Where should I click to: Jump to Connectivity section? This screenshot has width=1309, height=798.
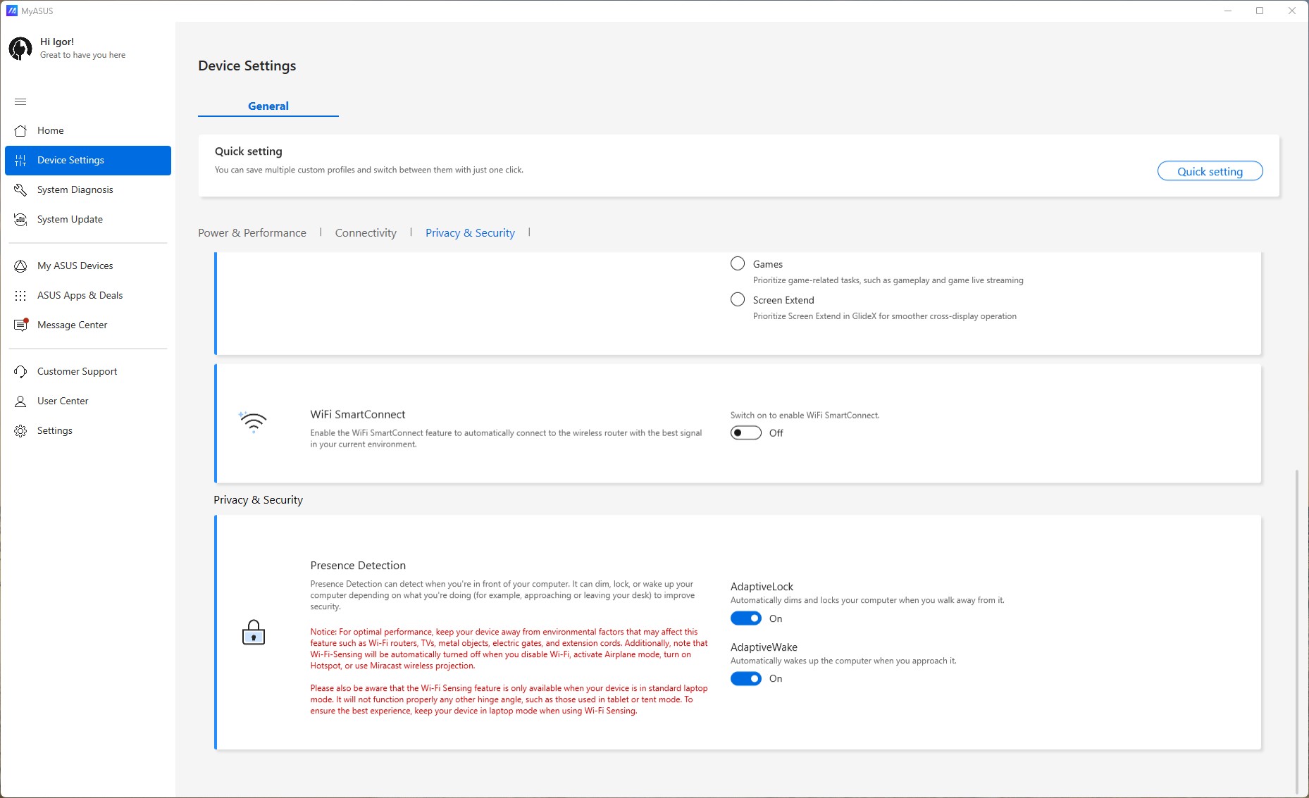(x=366, y=233)
